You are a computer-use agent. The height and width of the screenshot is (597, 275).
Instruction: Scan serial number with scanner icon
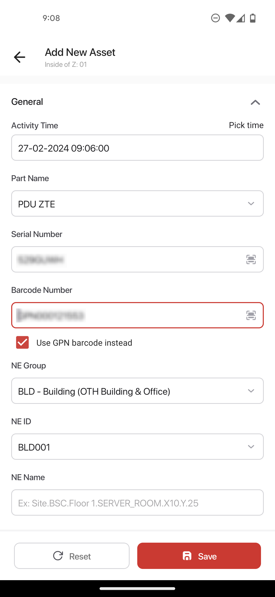[251, 259]
